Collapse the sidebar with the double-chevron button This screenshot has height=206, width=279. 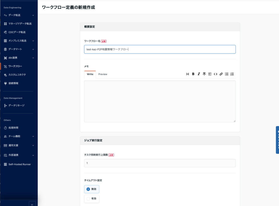(32, 204)
